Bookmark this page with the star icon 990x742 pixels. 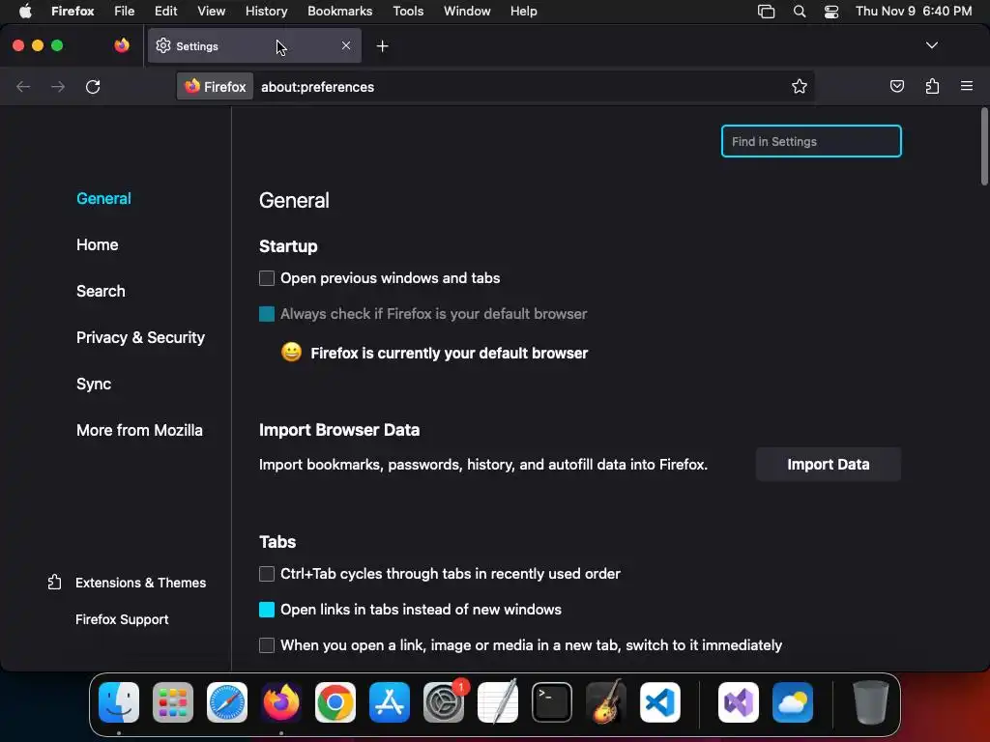800,86
